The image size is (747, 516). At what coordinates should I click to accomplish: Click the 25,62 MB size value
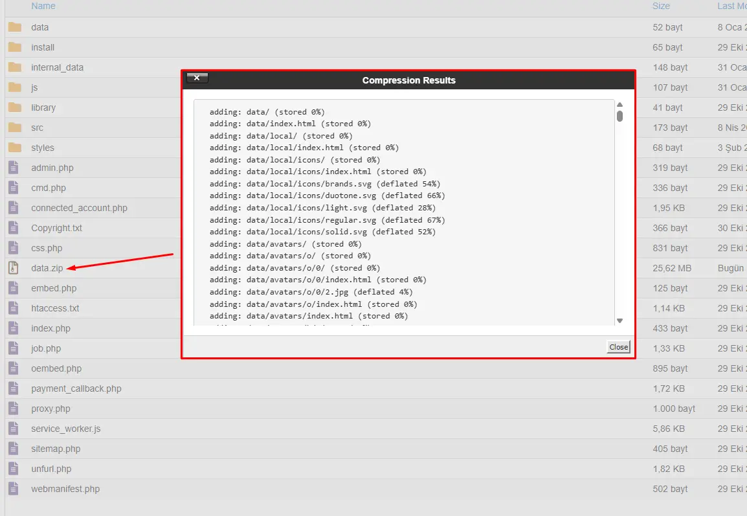tap(672, 268)
